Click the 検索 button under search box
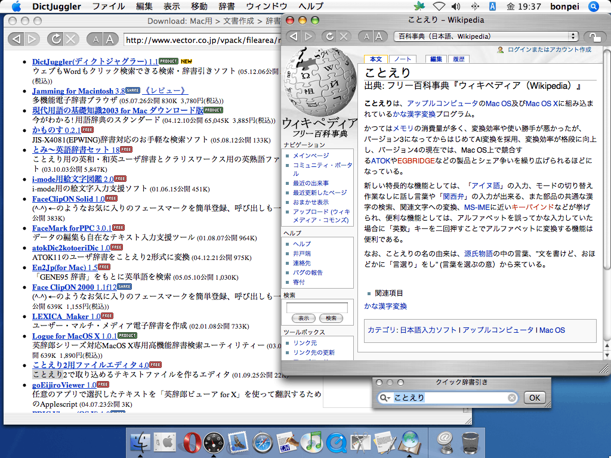 pyautogui.click(x=331, y=318)
